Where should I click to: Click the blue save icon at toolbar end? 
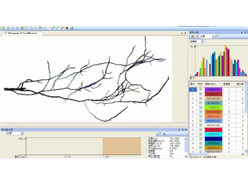click(x=72, y=28)
